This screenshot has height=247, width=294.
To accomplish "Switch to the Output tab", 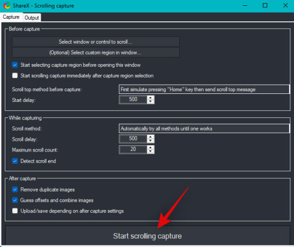I will (x=32, y=18).
